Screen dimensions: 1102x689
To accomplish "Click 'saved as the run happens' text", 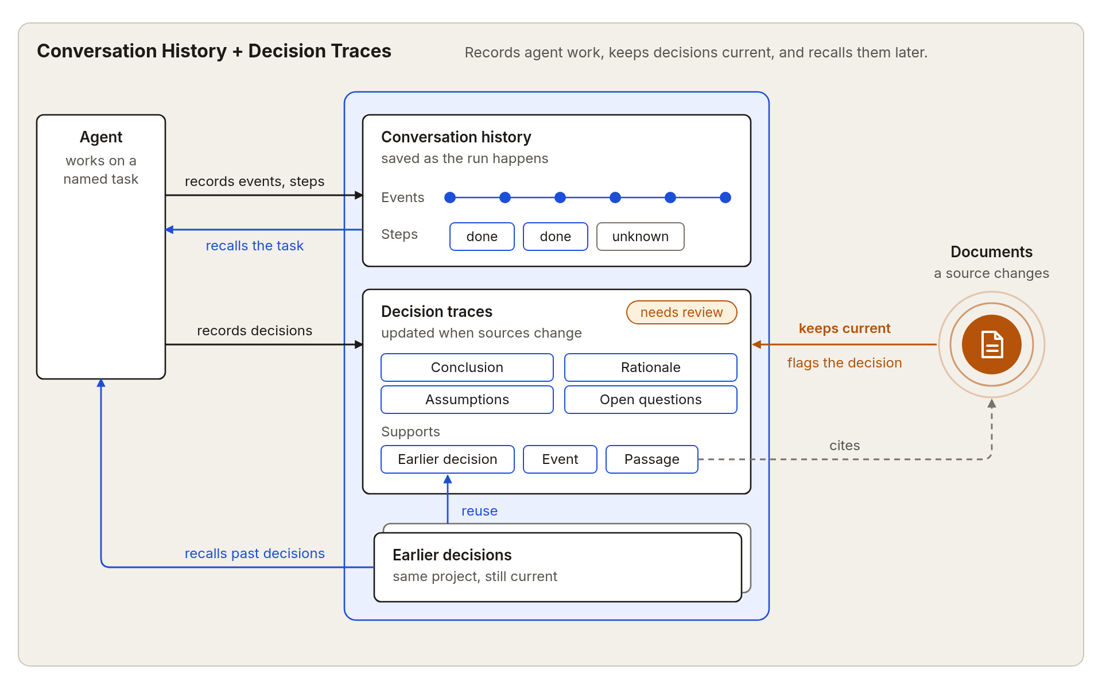I will (465, 158).
